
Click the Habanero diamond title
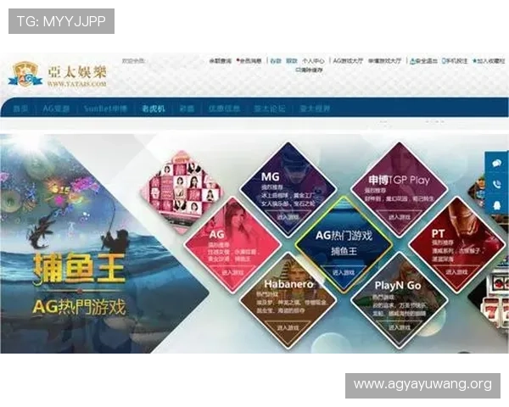pos(288,284)
